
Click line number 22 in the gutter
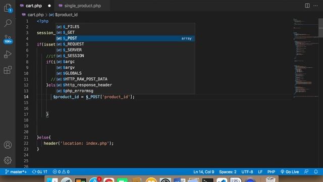tap(26, 143)
